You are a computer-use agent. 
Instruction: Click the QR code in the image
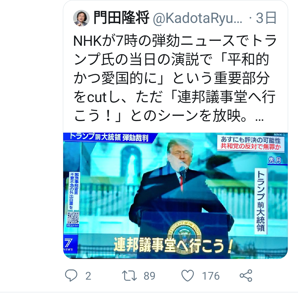(x=73, y=218)
